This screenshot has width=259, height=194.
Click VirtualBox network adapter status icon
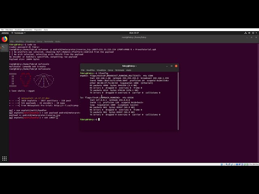(x=229, y=164)
